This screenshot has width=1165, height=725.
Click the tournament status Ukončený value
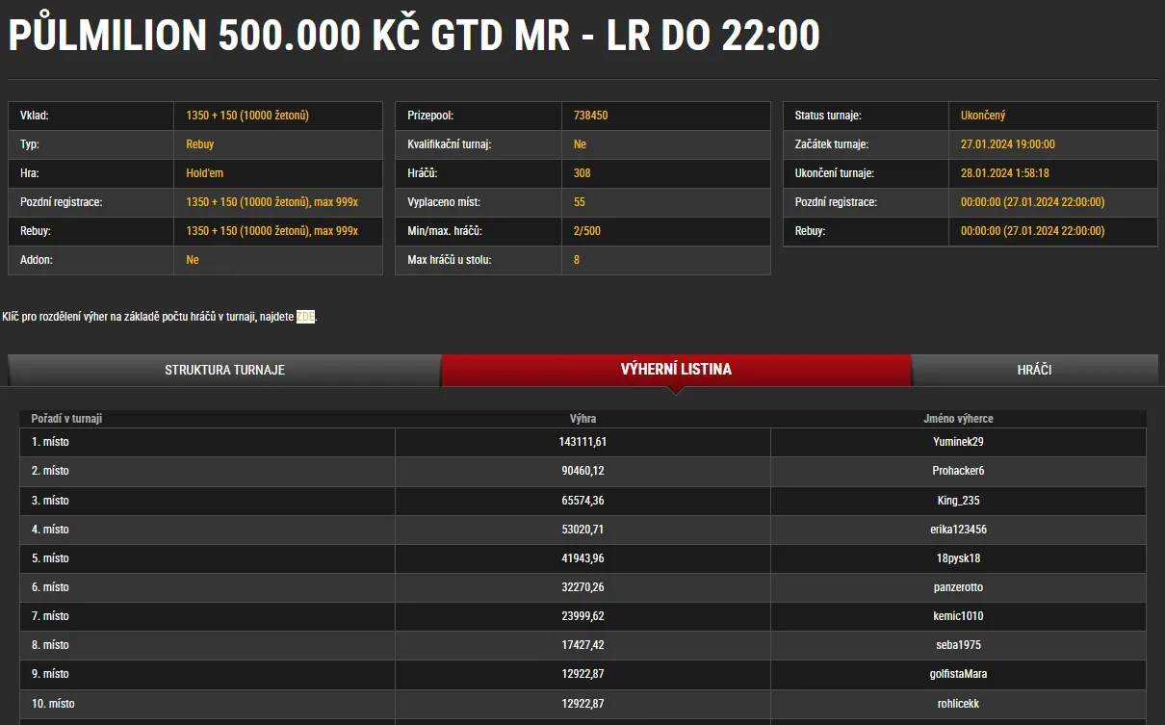click(983, 116)
